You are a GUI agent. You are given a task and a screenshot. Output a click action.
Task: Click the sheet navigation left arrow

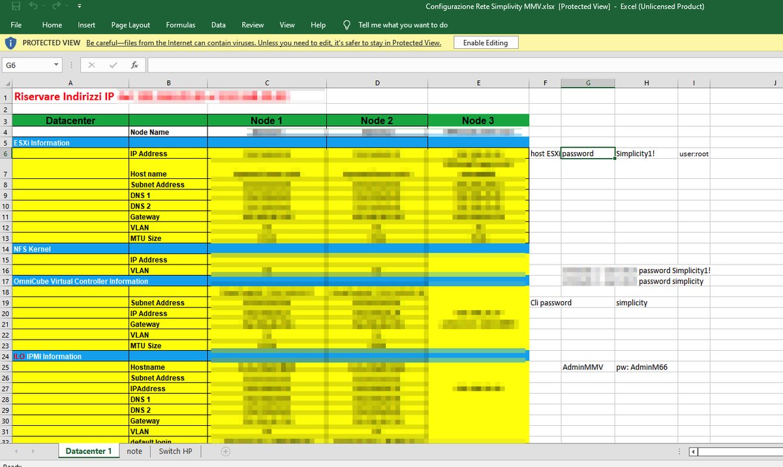tap(16, 451)
